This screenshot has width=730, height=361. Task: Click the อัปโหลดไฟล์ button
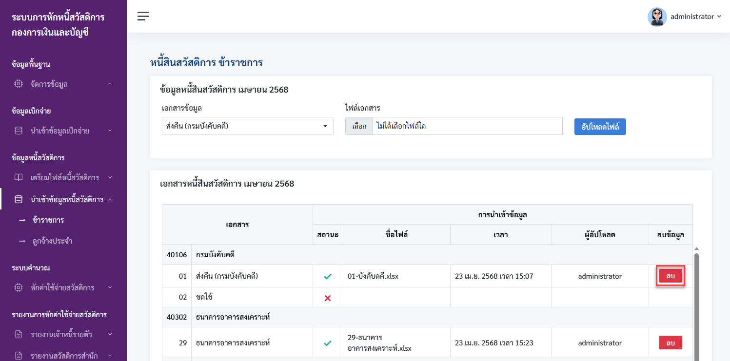pyautogui.click(x=600, y=126)
